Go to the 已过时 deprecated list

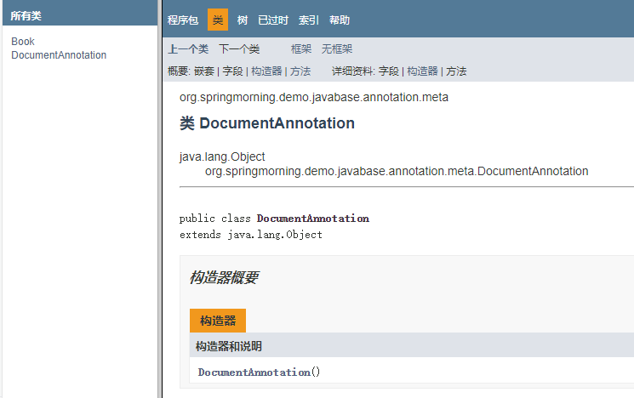click(x=273, y=20)
